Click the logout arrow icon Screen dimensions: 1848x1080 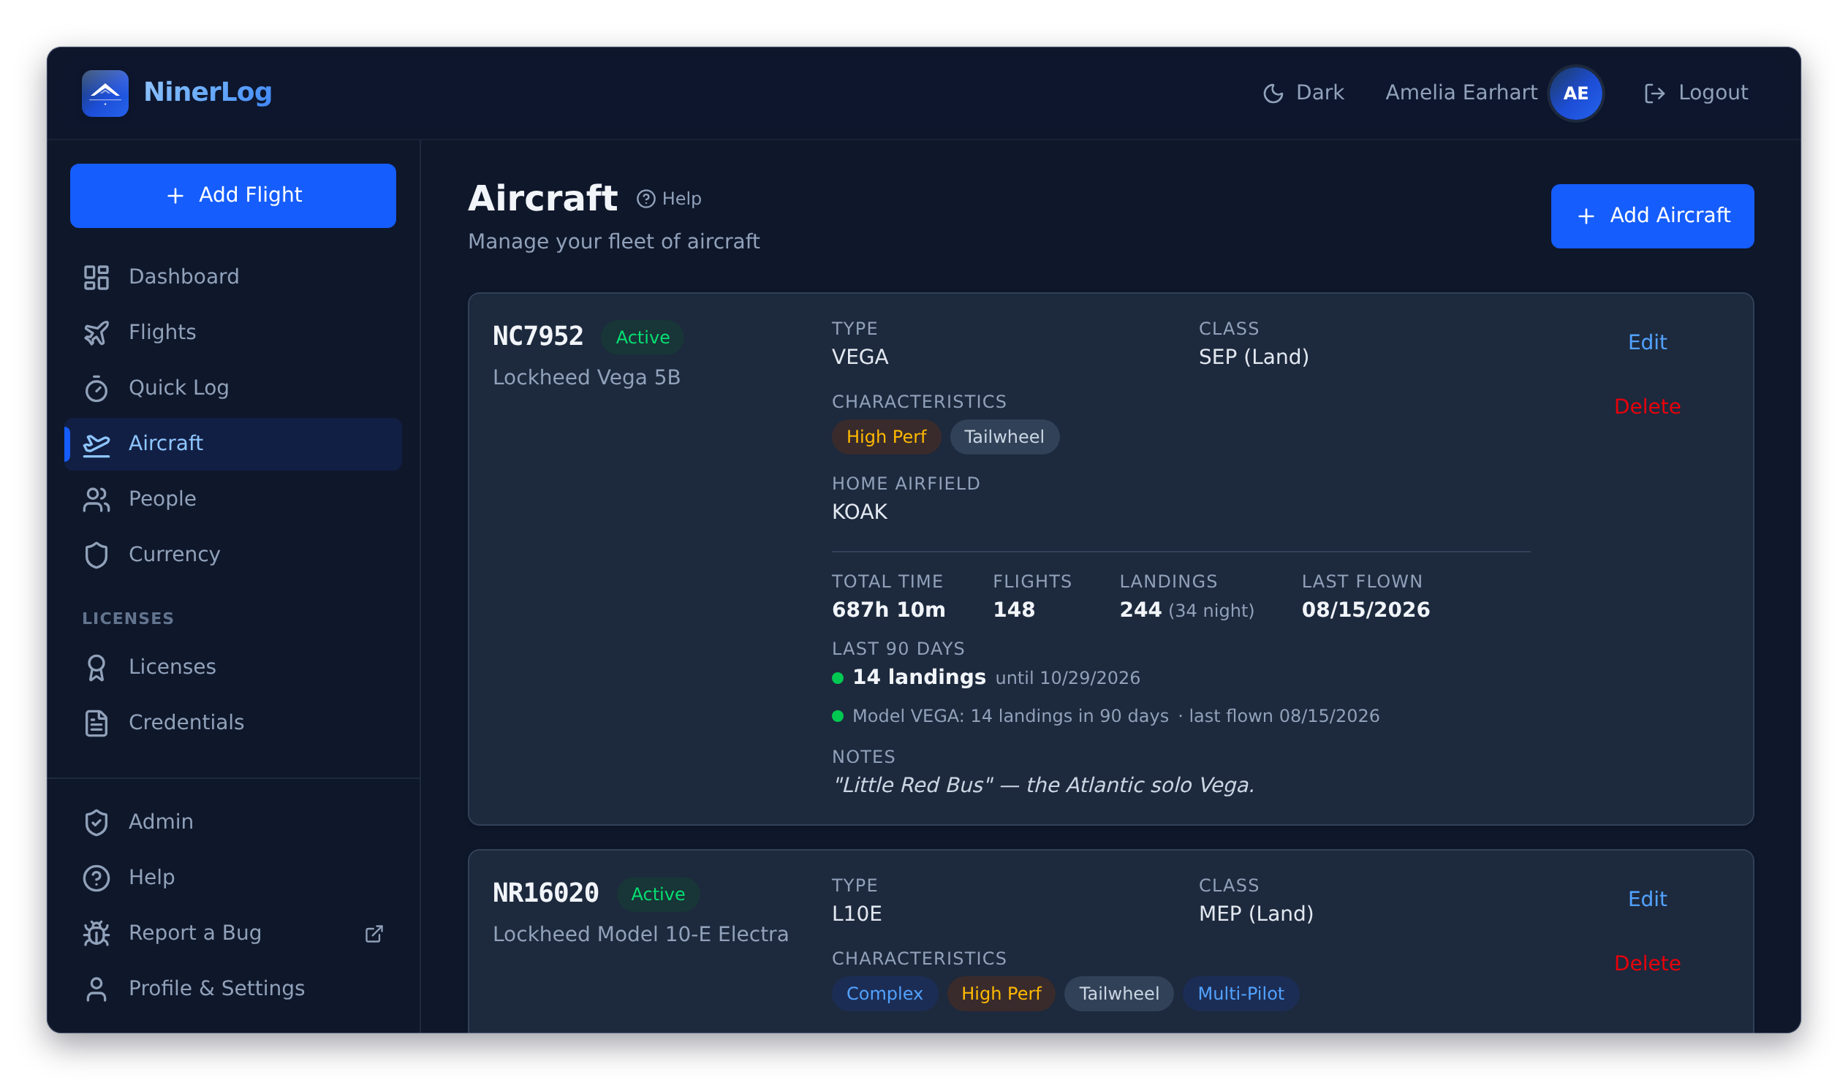1654,93
